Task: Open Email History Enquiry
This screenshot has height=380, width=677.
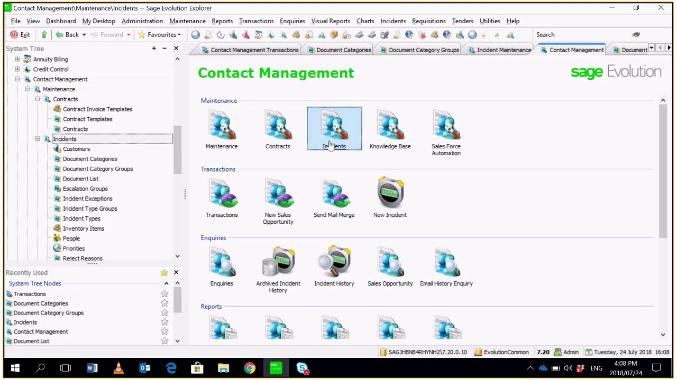Action: [446, 267]
